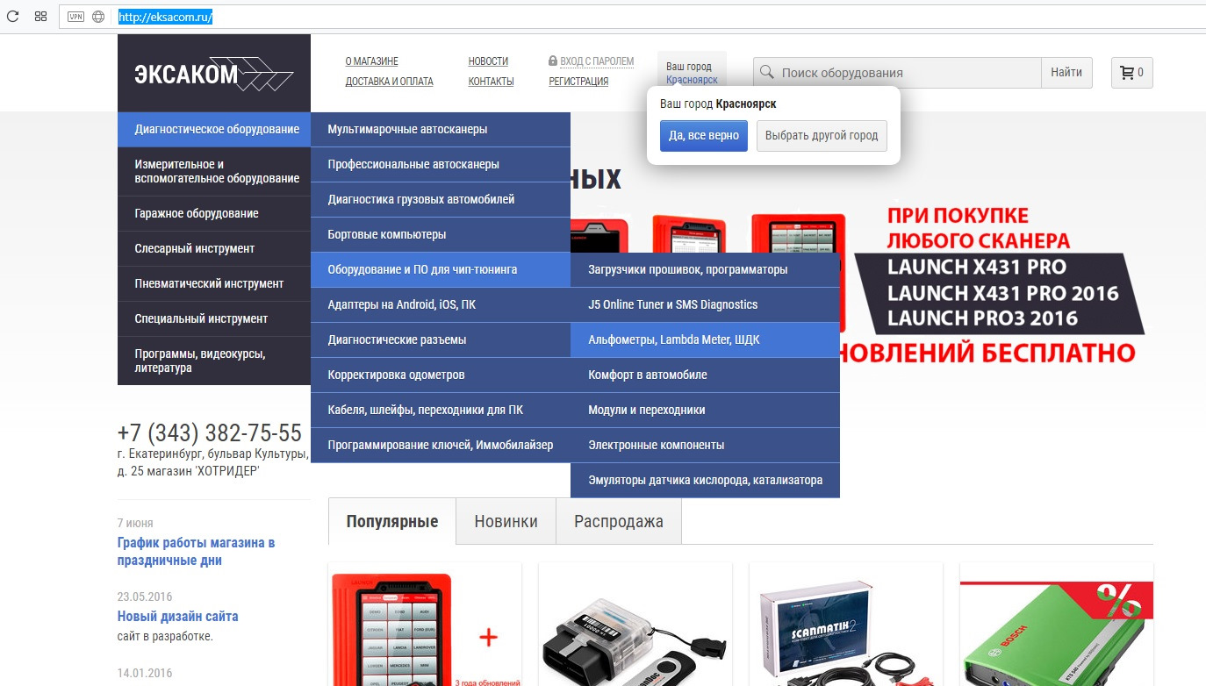This screenshot has height=686, width=1206.
Task: Switch to the Популярные tab
Action: click(392, 521)
